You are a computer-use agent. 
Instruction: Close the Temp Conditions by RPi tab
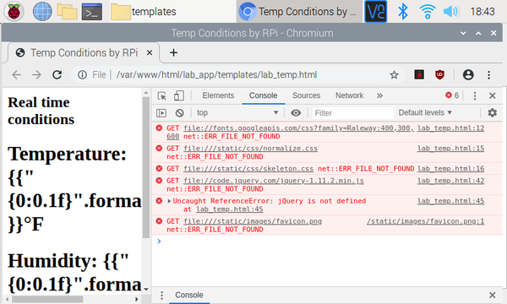tap(150, 52)
